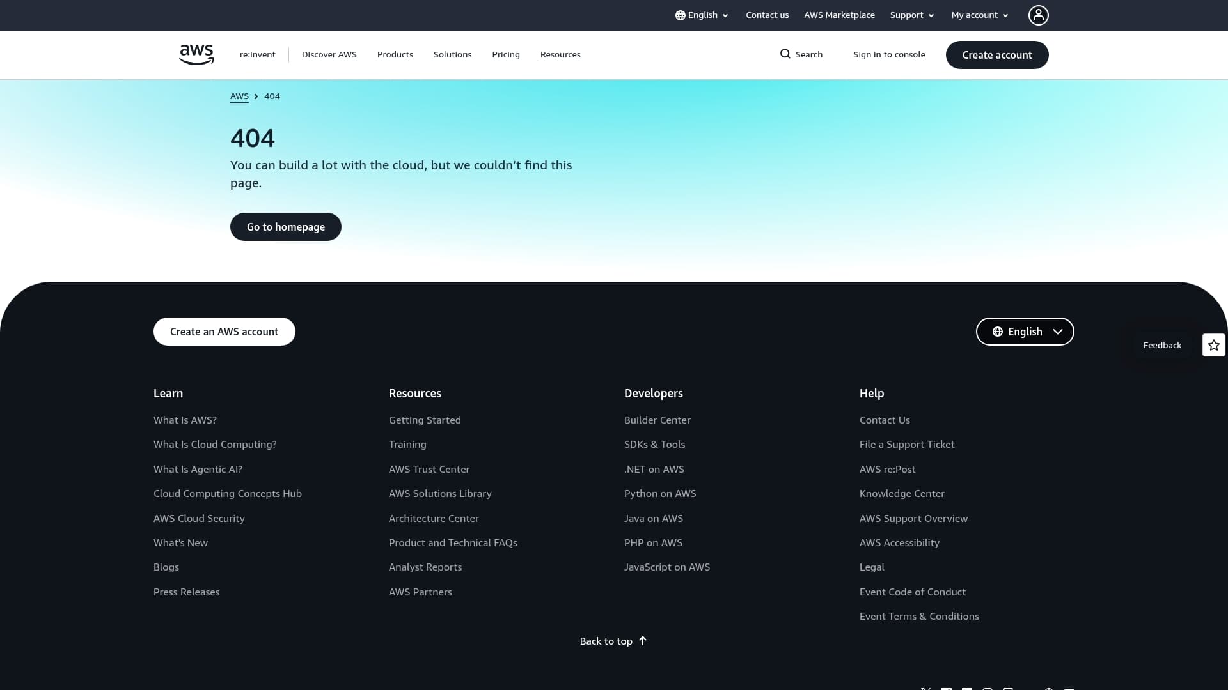1228x690 pixels.
Task: Open SDKs & Tools
Action: coord(654,444)
